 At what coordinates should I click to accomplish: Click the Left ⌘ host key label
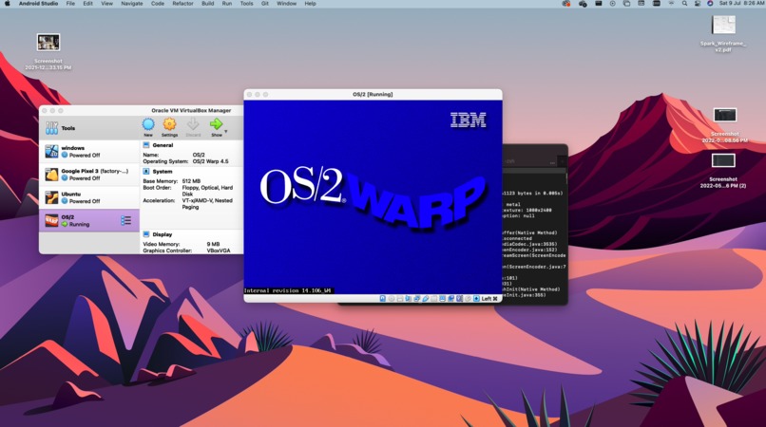490,298
